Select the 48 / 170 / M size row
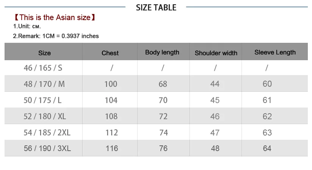The height and width of the screenshot is (170, 312). (156, 84)
